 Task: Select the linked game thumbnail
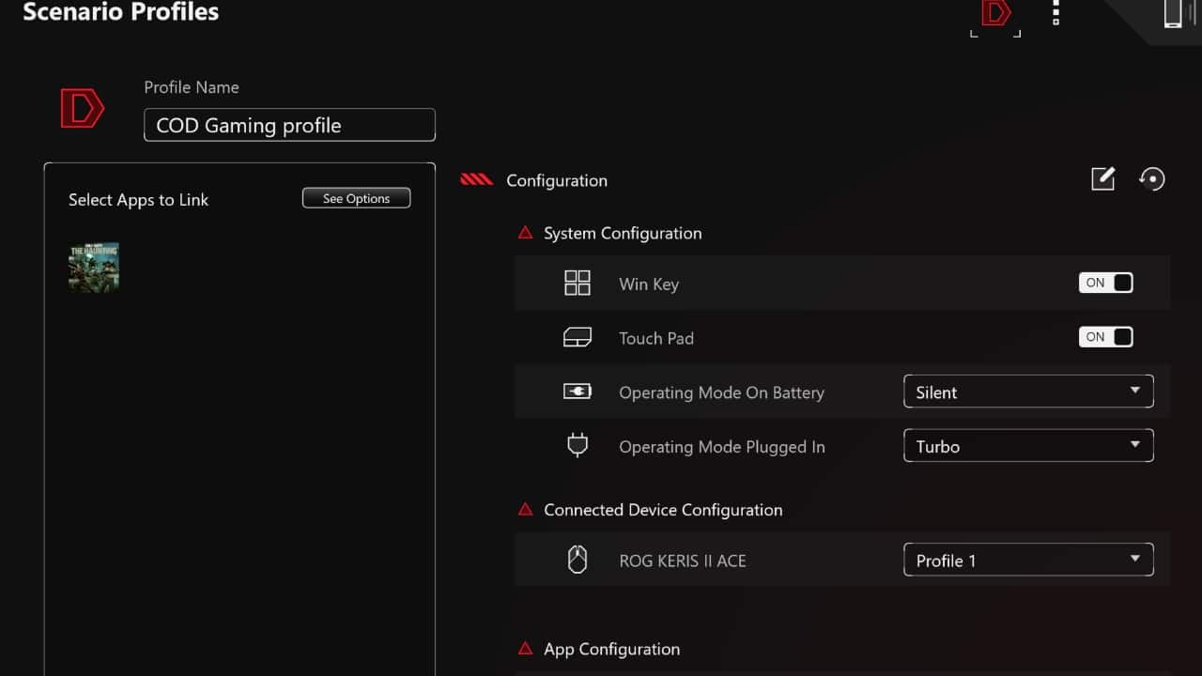(94, 268)
